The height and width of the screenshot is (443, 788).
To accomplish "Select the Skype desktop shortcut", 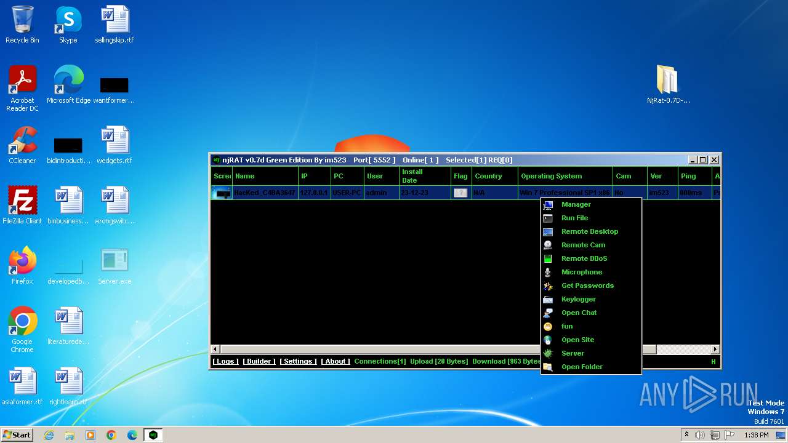I will click(x=68, y=25).
